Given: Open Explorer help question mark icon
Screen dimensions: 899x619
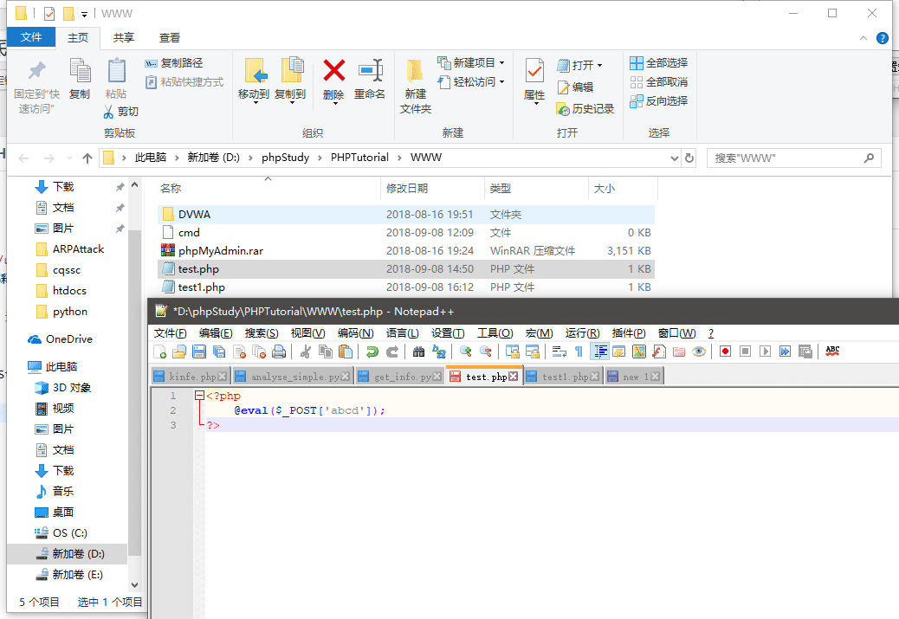Looking at the screenshot, I should coord(883,38).
